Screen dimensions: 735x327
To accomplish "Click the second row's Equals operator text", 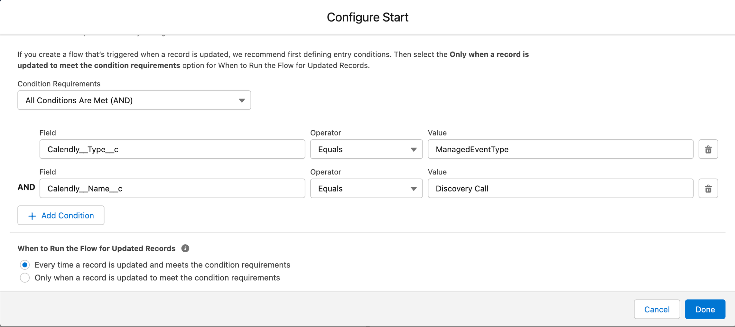I will point(330,189).
